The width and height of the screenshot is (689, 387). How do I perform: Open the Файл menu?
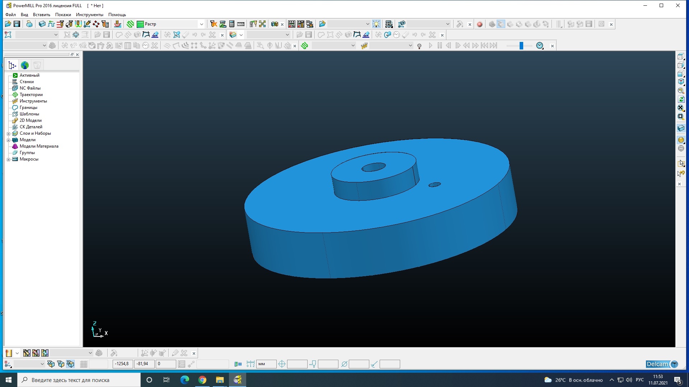(x=10, y=15)
